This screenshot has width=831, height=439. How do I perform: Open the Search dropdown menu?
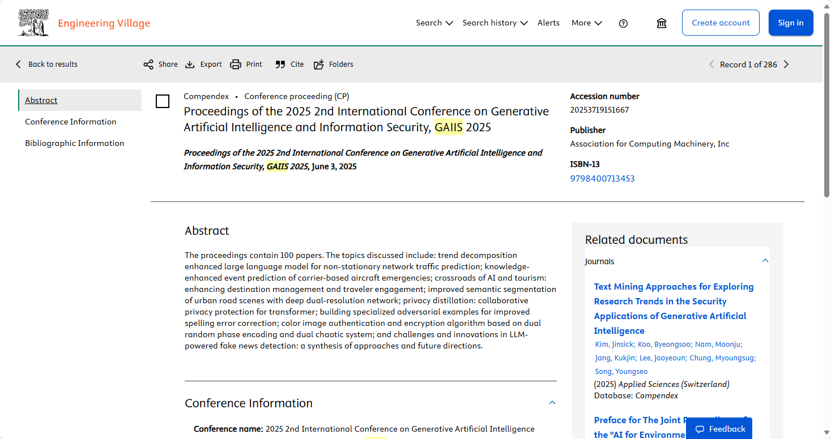tap(434, 23)
